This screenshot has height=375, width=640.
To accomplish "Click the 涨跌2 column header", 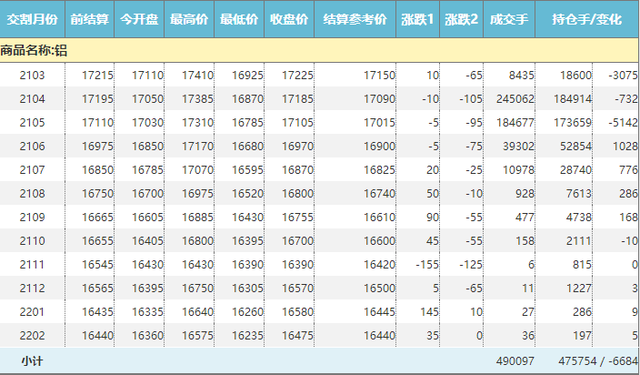I will [x=461, y=19].
